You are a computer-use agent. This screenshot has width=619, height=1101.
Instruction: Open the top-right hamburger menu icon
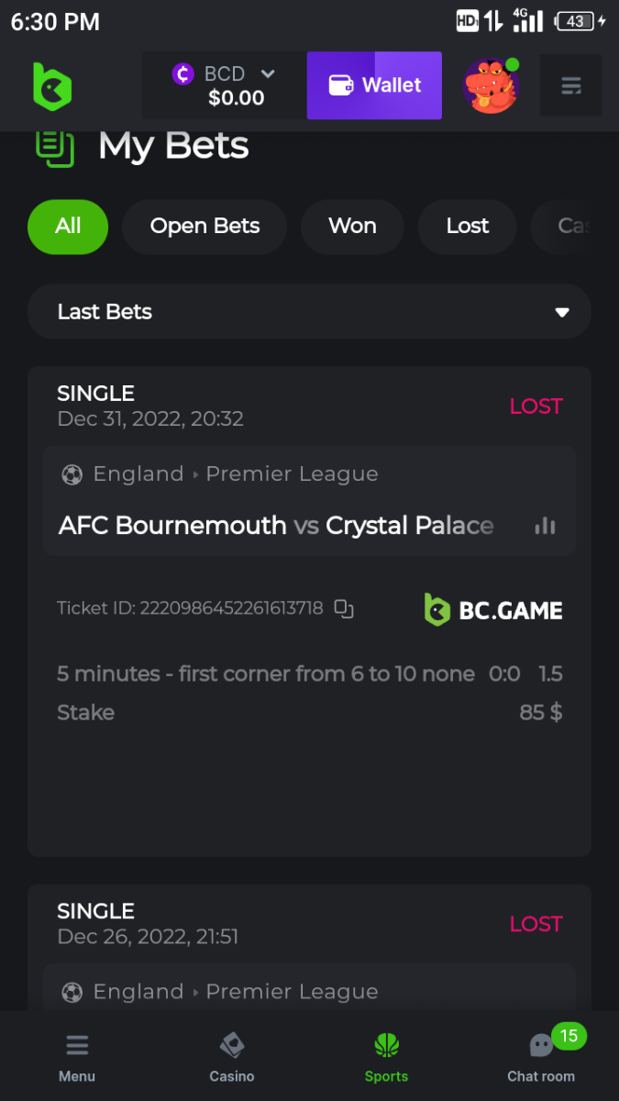click(570, 86)
